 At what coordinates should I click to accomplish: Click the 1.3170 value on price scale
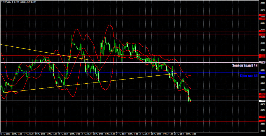(x=262, y=104)
